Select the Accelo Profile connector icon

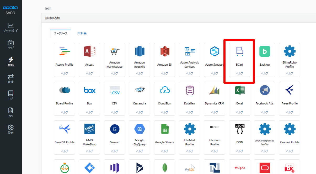pos(65,51)
